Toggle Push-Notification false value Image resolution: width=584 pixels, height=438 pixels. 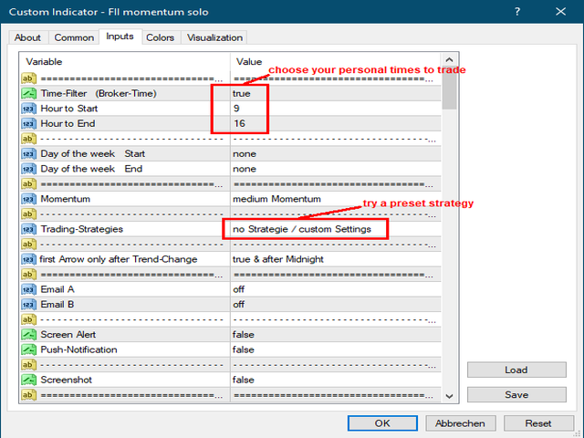pyautogui.click(x=244, y=349)
